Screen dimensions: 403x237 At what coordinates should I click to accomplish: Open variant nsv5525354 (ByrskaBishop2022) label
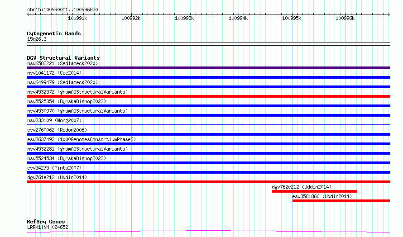coord(67,101)
